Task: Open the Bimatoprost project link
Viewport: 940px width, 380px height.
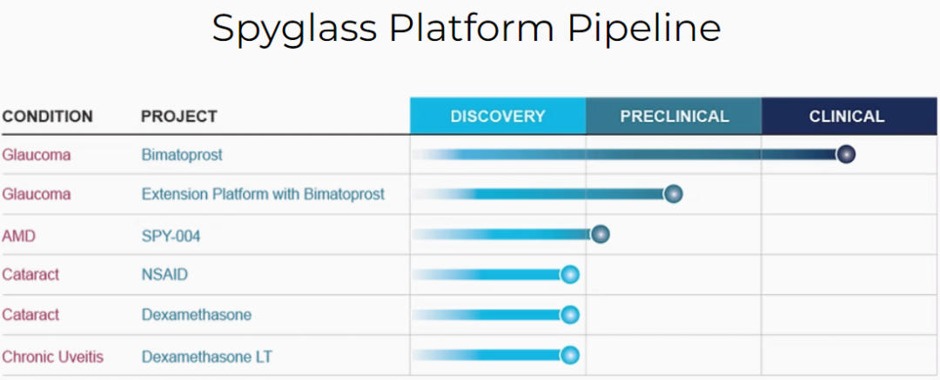Action: pos(182,156)
